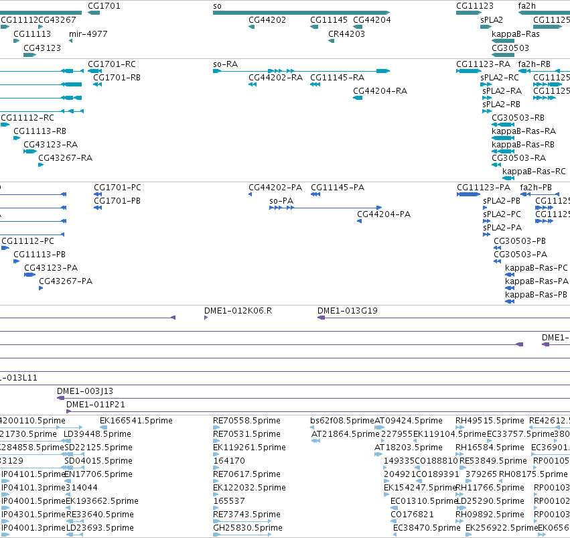
Task: Click the CG44202-RA transcript label
Action: click(275, 78)
